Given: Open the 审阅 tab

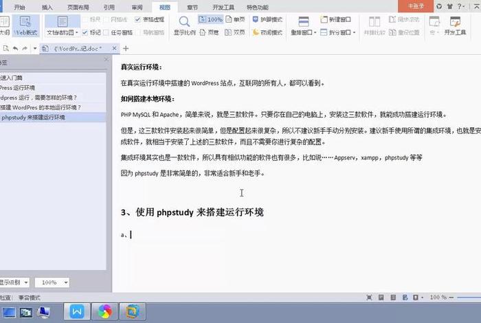Looking at the screenshot, I should [x=137, y=7].
